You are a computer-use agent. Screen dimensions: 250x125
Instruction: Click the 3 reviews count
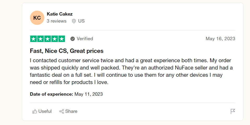57,21
